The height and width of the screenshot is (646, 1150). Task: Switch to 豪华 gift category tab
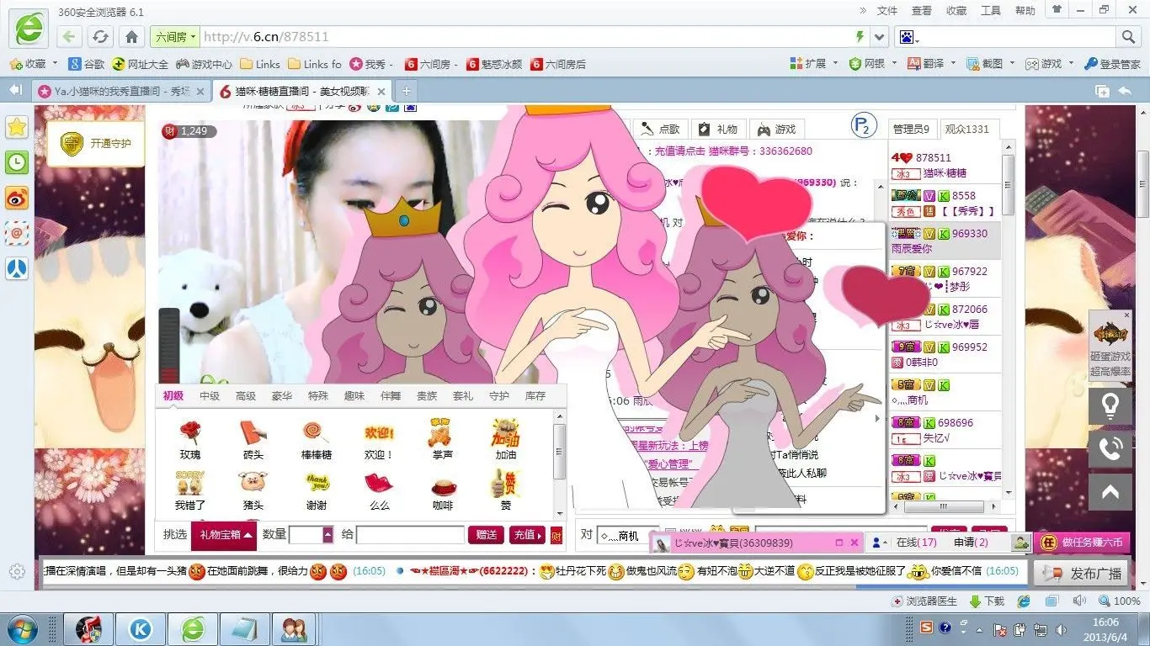coord(282,396)
